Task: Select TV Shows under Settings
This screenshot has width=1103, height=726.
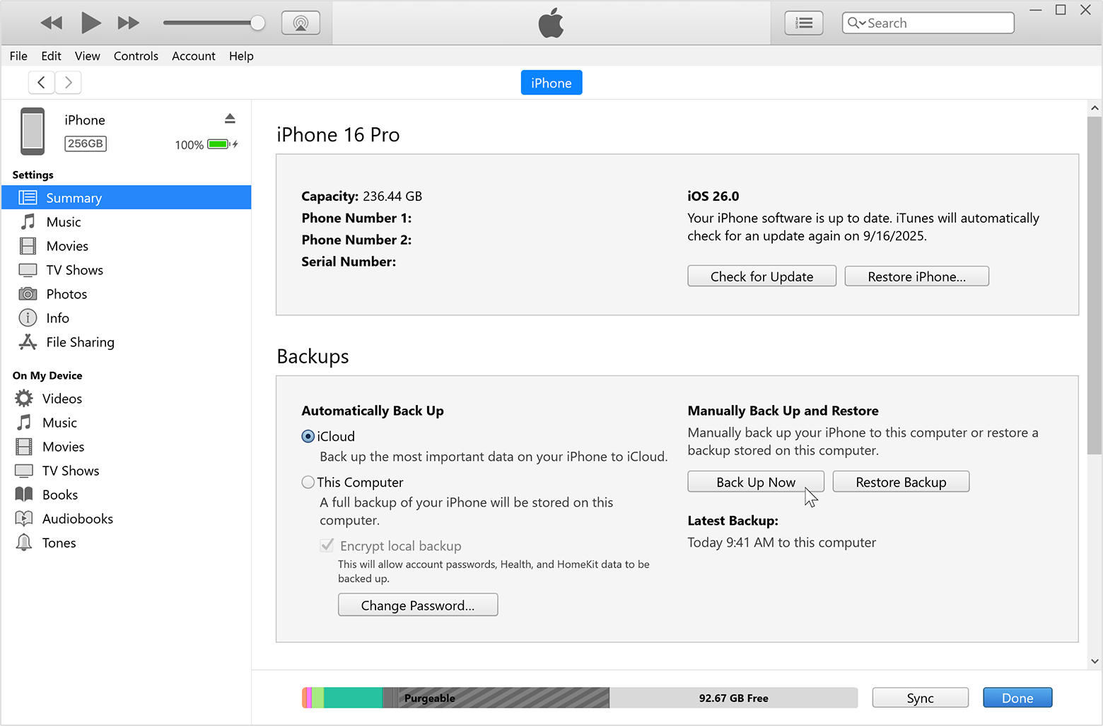Action: [74, 269]
